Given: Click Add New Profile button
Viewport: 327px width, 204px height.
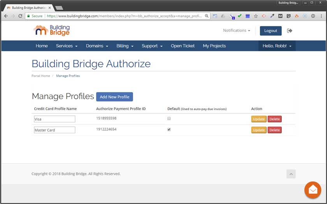Looking at the screenshot, I should [114, 97].
